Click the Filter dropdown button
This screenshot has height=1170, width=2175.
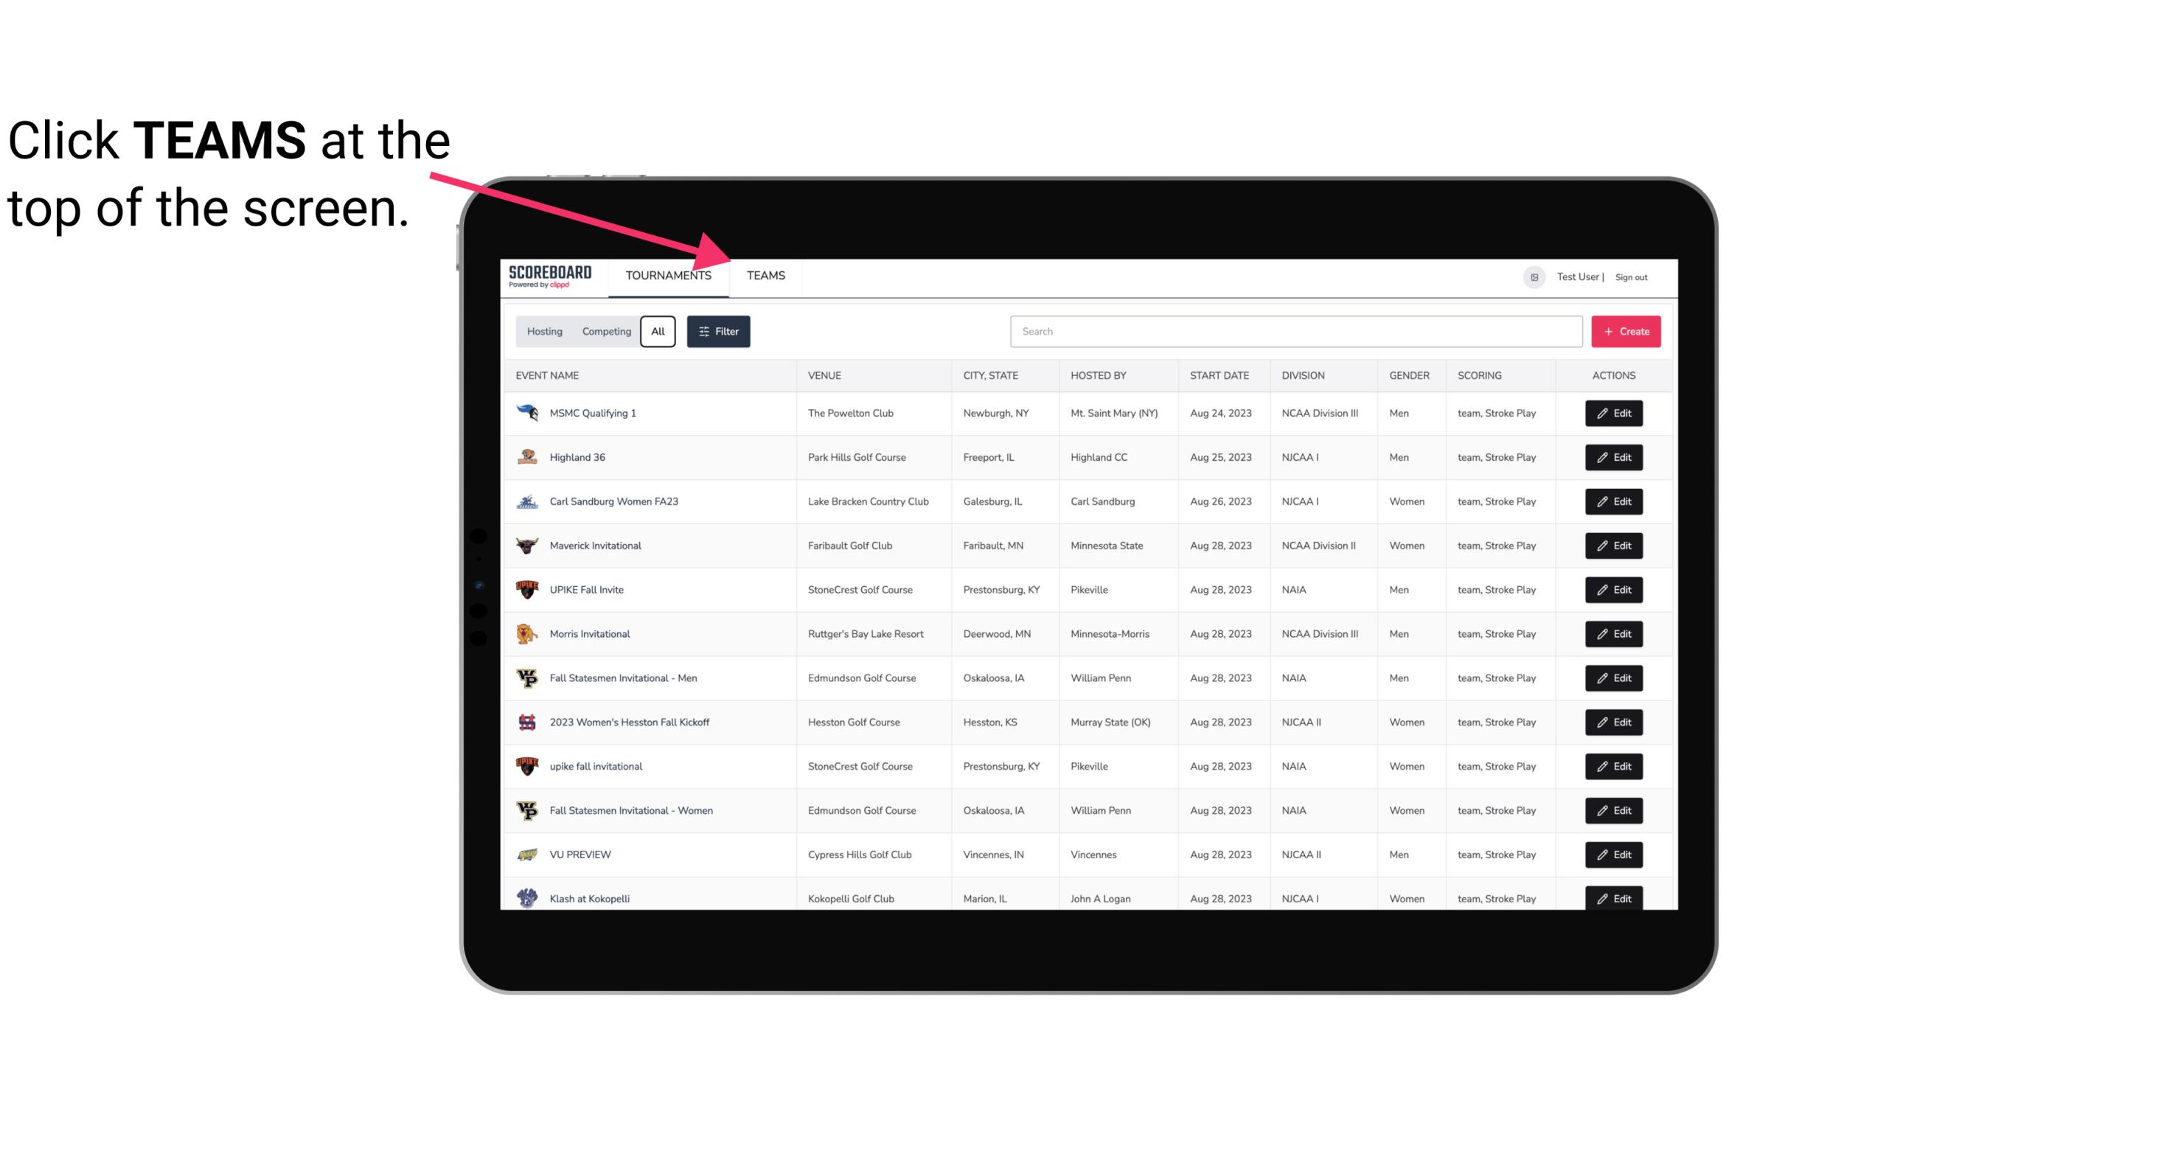(717, 332)
